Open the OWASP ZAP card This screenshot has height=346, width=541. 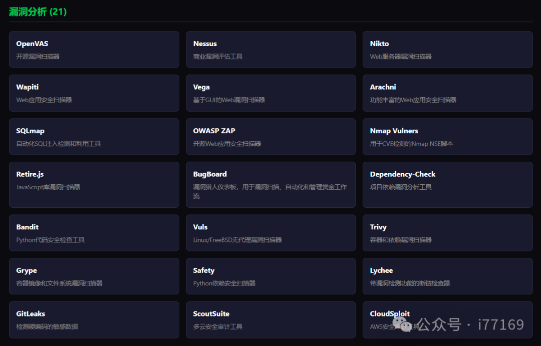tap(271, 137)
